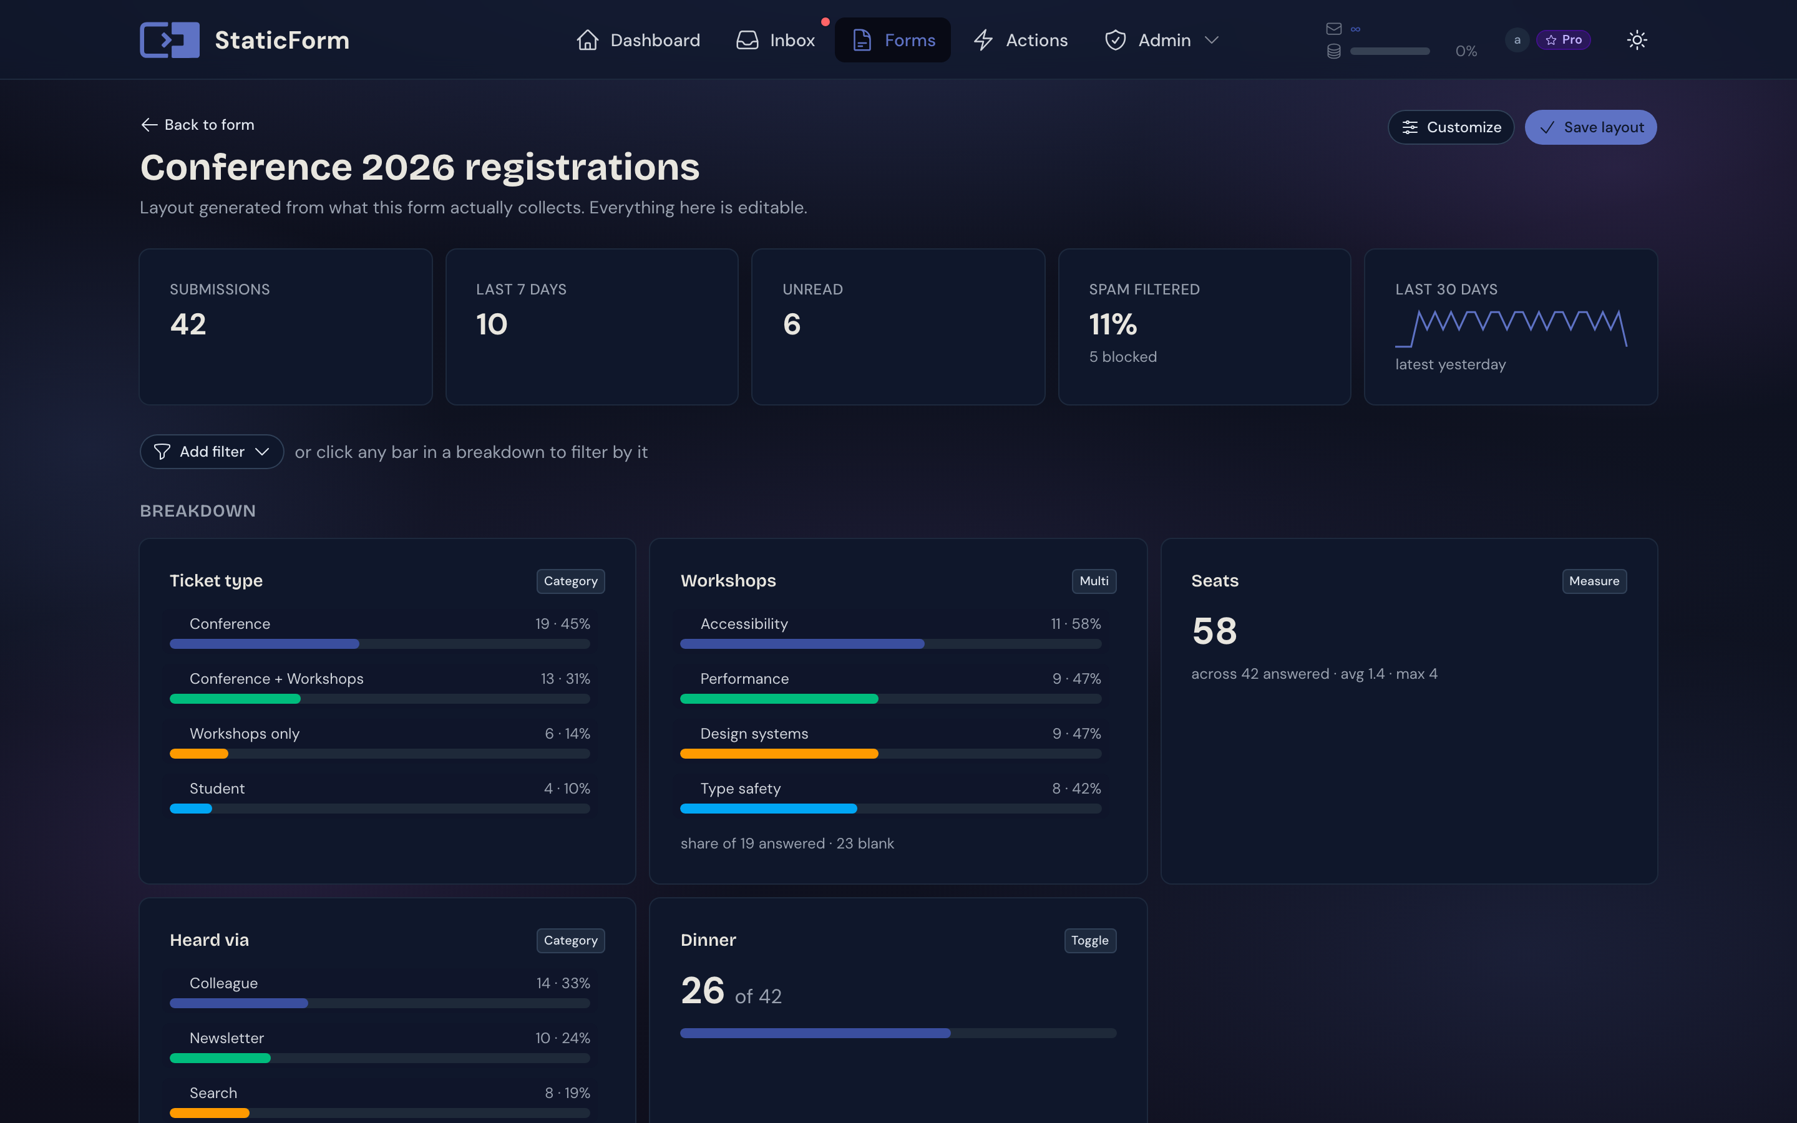Viewport: 1797px width, 1123px height.
Task: Click the '26 of 42' Dinner count
Action: pyautogui.click(x=731, y=991)
